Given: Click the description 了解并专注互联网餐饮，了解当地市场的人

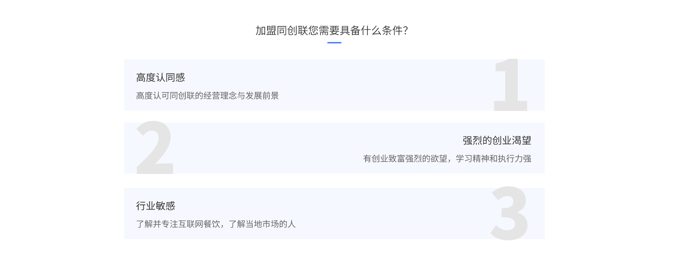Looking at the screenshot, I should point(216,224).
